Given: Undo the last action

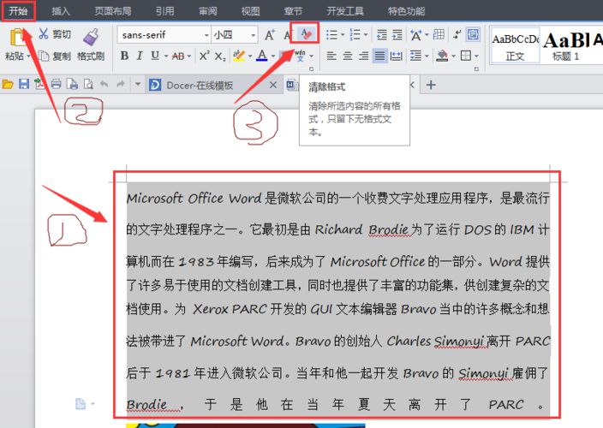Looking at the screenshot, I should [x=104, y=84].
